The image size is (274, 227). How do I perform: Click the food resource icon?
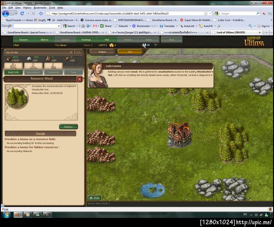pos(68,59)
